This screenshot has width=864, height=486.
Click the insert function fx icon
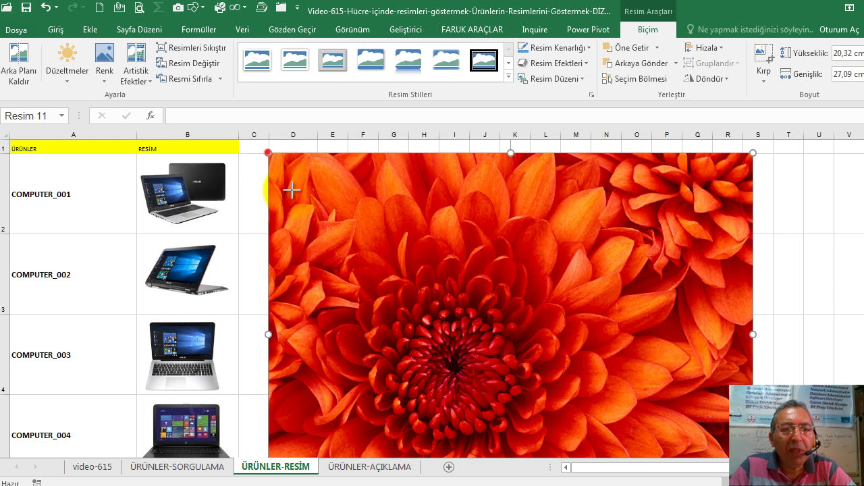point(151,116)
